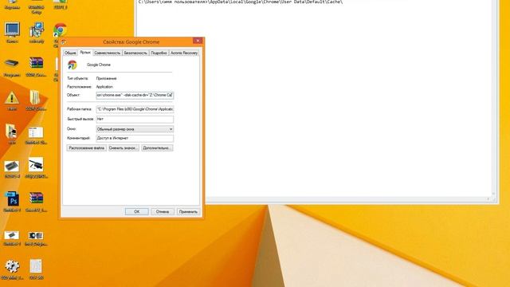Select the yellow warning triangle desktop icon
Image resolution: width=510 pixels, height=287 pixels.
click(12, 97)
